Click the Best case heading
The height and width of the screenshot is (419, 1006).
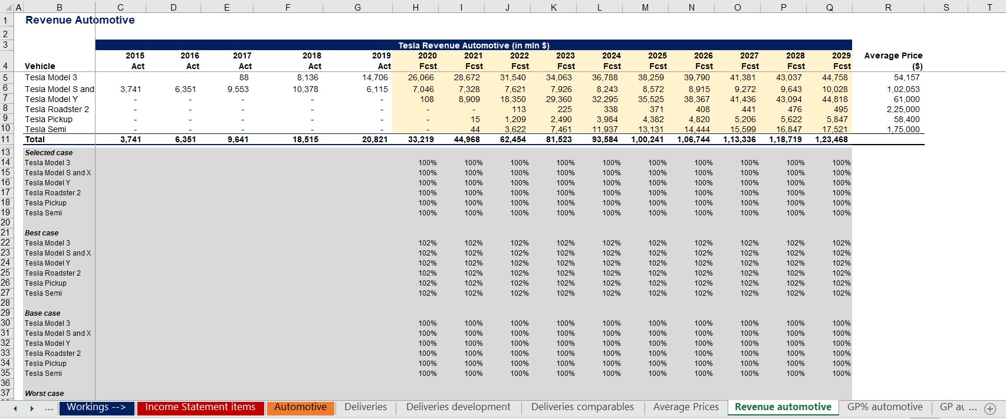click(41, 233)
